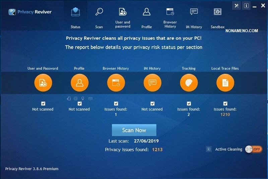Screen dimensions: 268x179
Task: Click the small location pin icon under Profile
Action: coord(83,99)
